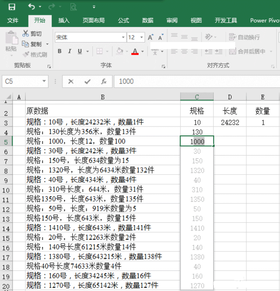Image resolution: width=280 pixels, height=291 pixels.
Task: Open the clipboard pane launcher in 剪贴板
Action: [x=49, y=66]
